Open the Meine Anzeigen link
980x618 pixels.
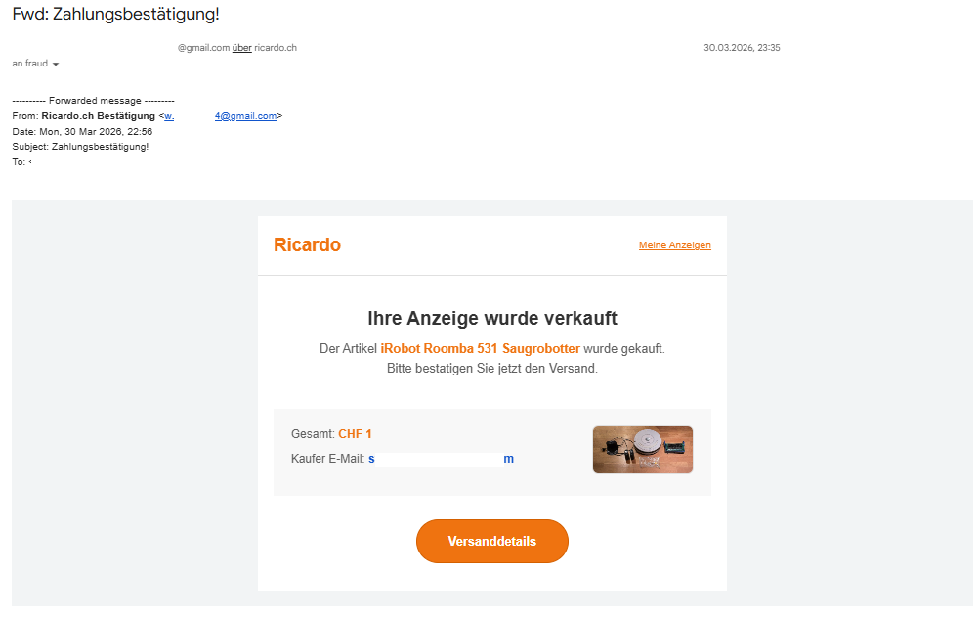click(674, 245)
